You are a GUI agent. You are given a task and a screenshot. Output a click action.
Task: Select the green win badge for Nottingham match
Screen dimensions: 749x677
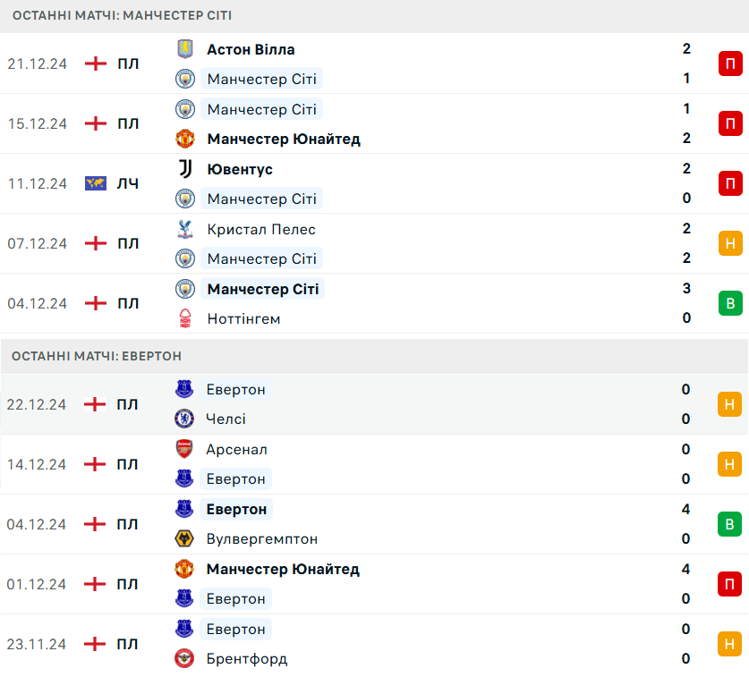pos(730,303)
